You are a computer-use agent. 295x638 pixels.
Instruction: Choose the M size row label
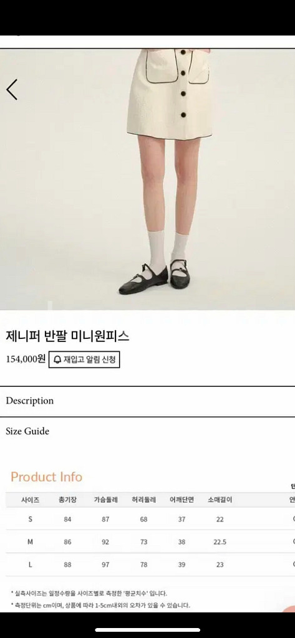pyautogui.click(x=30, y=542)
